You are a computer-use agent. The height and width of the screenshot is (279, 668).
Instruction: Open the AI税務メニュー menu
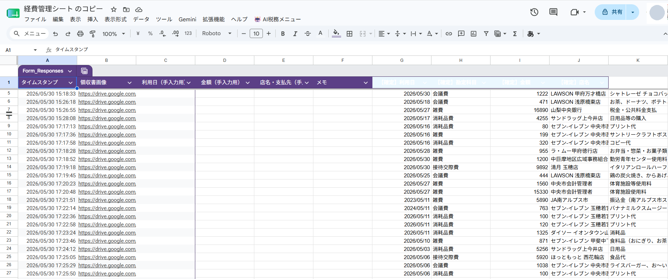(x=278, y=19)
